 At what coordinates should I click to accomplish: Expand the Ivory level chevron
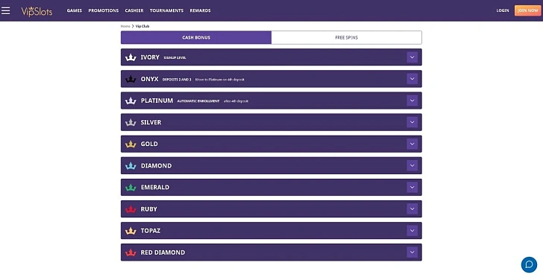pos(412,57)
